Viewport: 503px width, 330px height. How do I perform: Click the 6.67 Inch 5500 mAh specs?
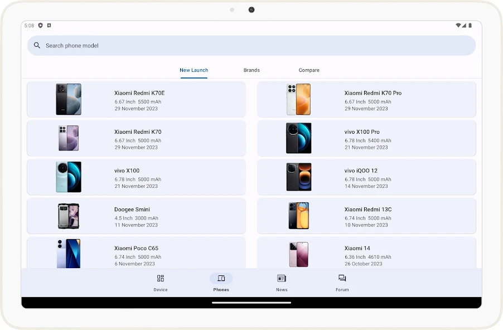[138, 101]
